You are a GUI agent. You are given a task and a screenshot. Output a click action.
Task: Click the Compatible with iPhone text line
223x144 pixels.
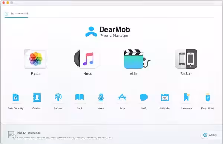click(x=65, y=137)
